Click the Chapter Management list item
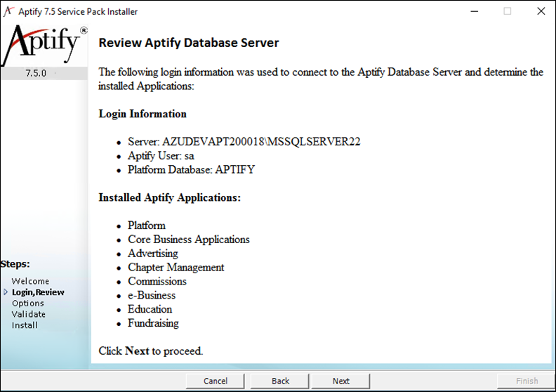Viewport: 556px width, 392px height. 176,267
